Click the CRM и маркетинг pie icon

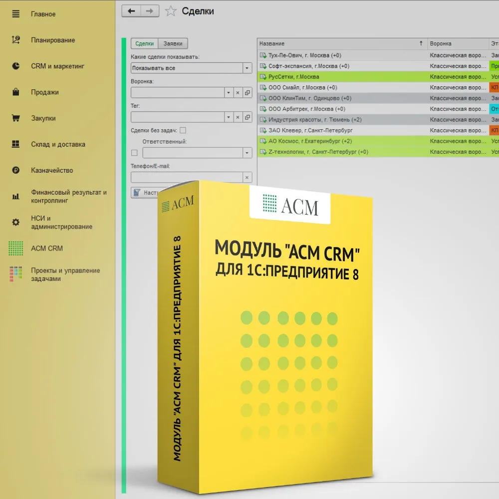click(15, 66)
